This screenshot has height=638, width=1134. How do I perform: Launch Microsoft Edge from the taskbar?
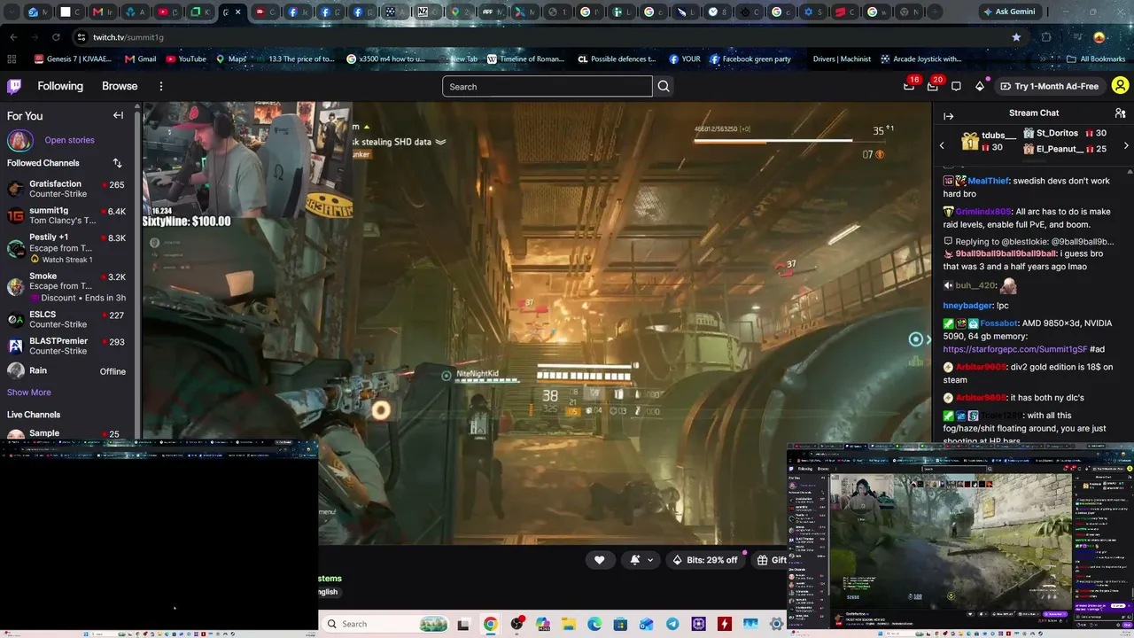[594, 625]
